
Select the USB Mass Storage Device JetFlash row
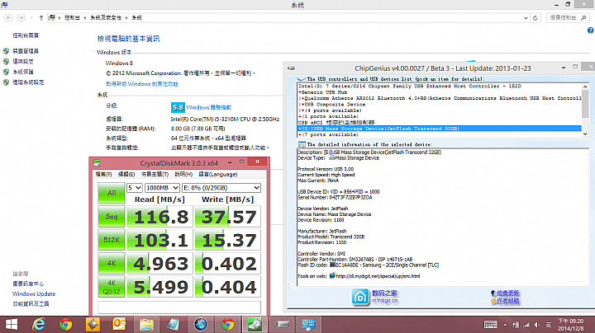coord(440,129)
